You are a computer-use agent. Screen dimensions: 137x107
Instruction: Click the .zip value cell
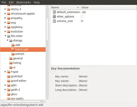pyautogui.click(x=83, y=12)
